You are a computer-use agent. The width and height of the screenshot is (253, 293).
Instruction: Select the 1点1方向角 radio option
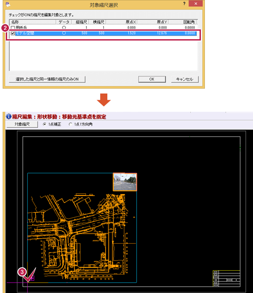70,124
